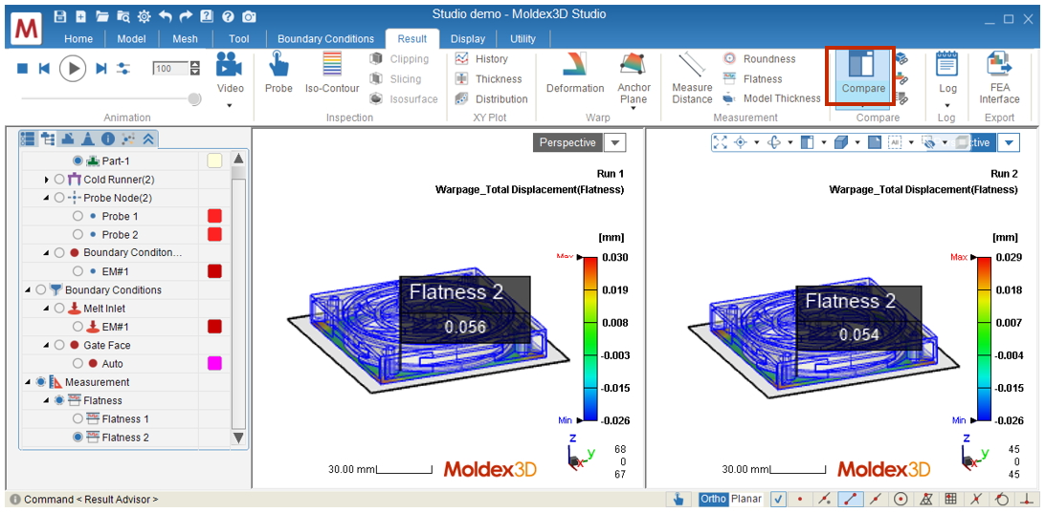1045x513 pixels.
Task: Open the info tab icon in the tree panel
Action: pyautogui.click(x=108, y=139)
